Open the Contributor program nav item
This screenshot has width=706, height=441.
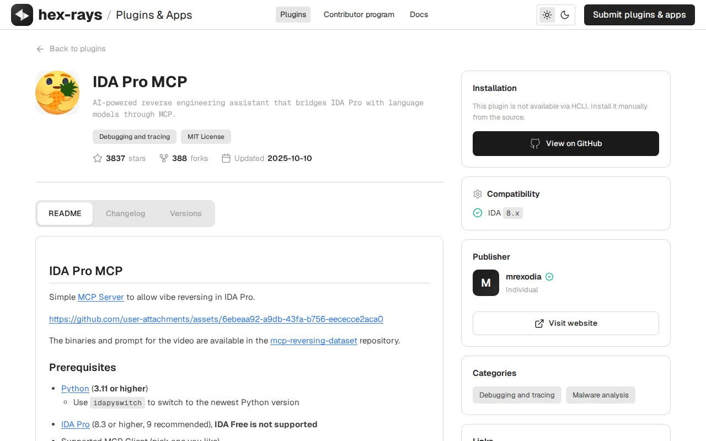pos(359,15)
